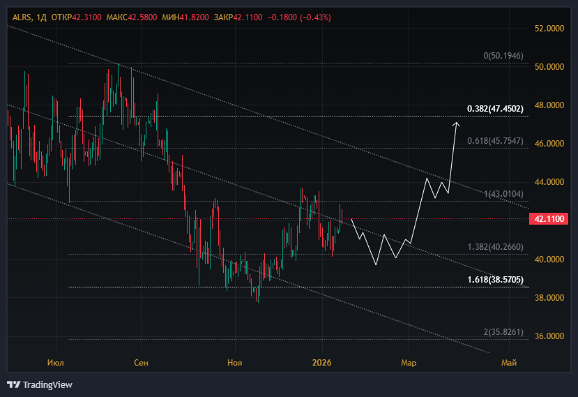Click the Май time axis label
Image resolution: width=578 pixels, height=397 pixels.
pyautogui.click(x=509, y=363)
